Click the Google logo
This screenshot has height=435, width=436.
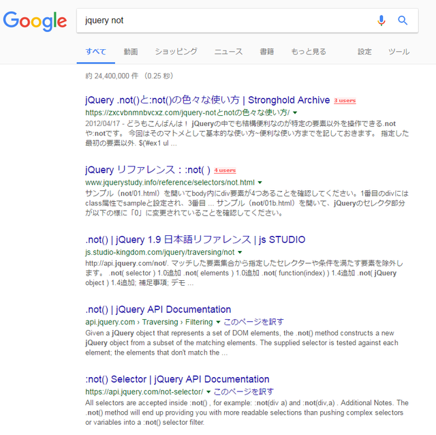point(35,21)
